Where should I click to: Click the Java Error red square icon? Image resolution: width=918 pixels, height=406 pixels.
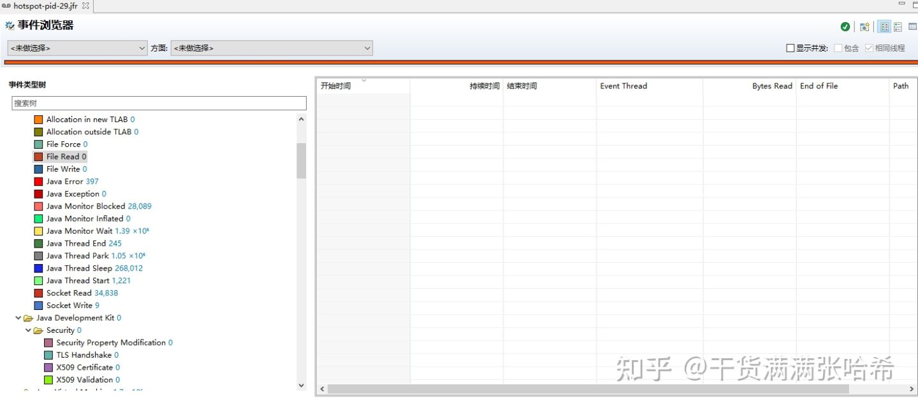38,181
